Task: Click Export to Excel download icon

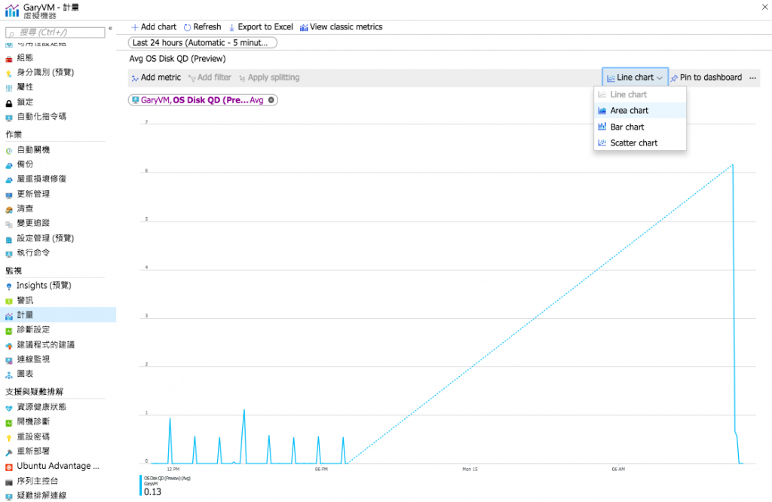Action: [x=231, y=28]
